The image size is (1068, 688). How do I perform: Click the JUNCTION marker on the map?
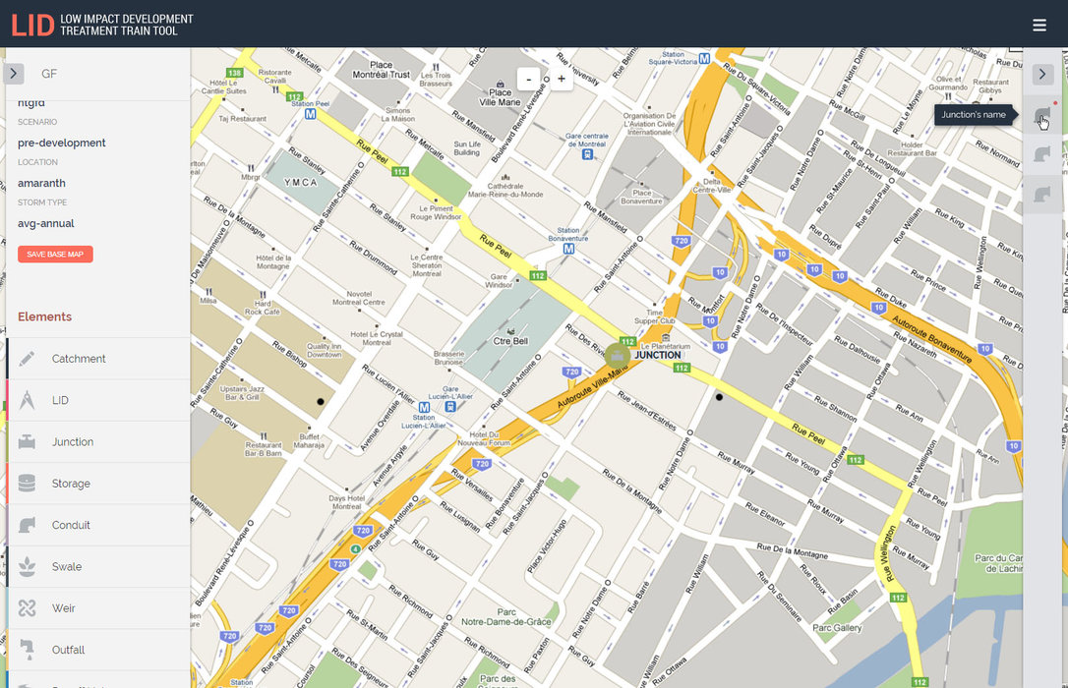point(617,355)
